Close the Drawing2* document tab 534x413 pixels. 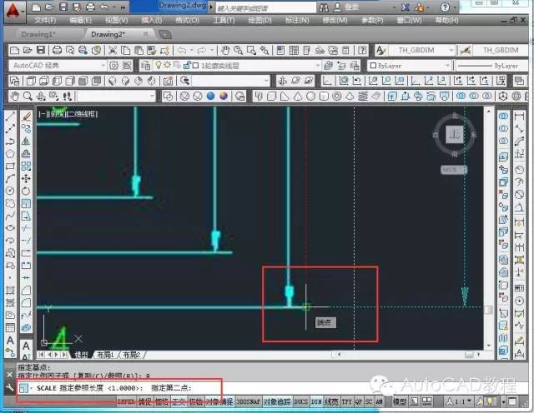point(146,34)
